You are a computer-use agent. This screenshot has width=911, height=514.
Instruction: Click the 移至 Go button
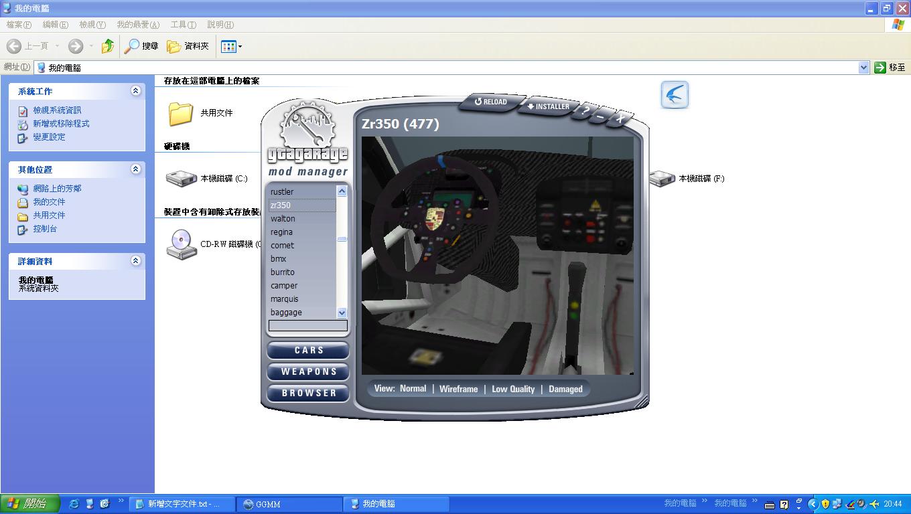[x=890, y=68]
